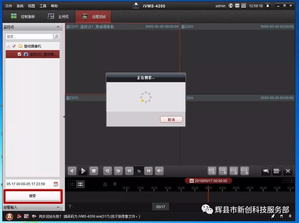Viewport: 299px width, 223px height.
Task: Switch to the 远程回放 tab
Action: (x=94, y=17)
